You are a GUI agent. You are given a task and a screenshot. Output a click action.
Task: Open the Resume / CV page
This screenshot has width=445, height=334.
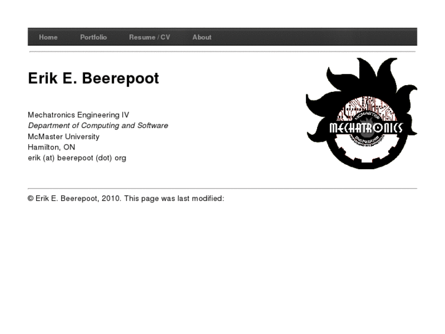coord(149,37)
